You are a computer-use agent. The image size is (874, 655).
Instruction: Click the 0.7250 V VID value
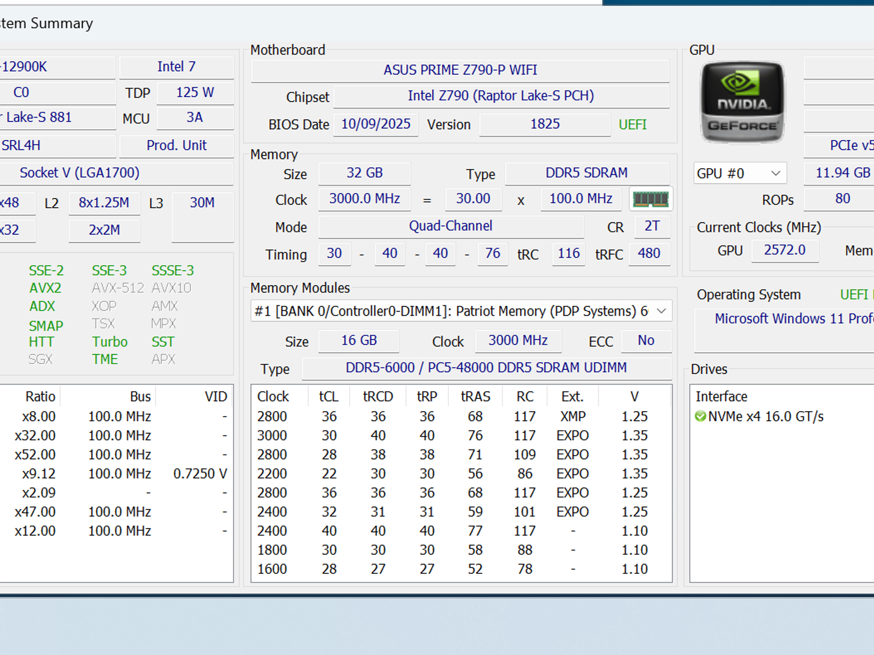click(x=200, y=474)
